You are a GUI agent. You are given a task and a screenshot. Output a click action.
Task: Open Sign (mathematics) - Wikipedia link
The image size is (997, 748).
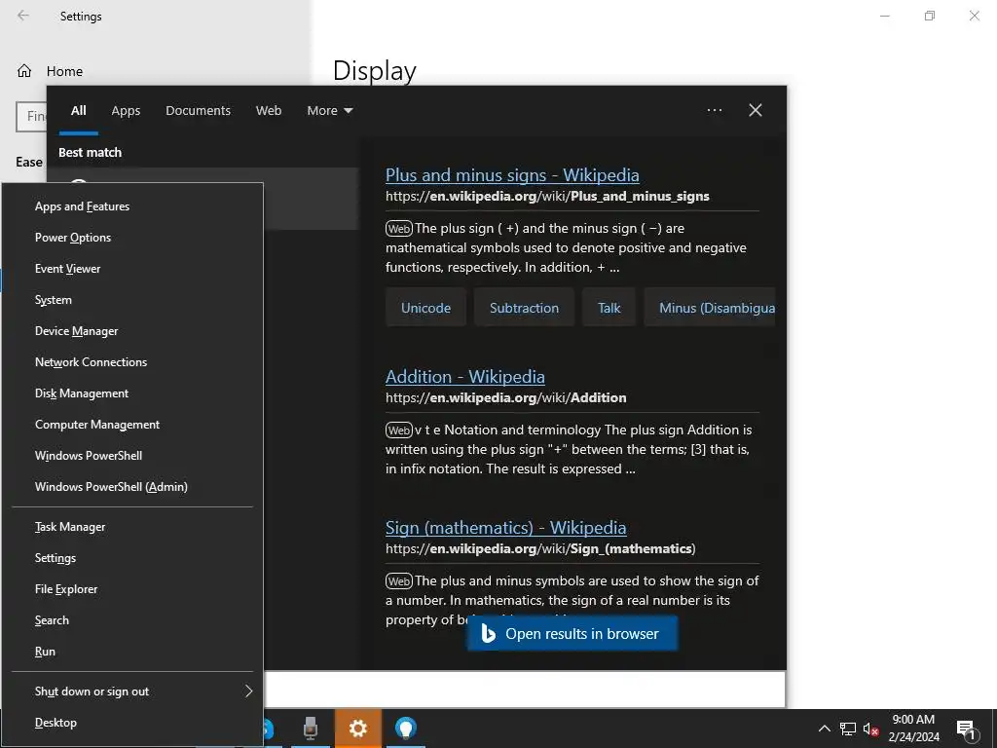click(505, 527)
